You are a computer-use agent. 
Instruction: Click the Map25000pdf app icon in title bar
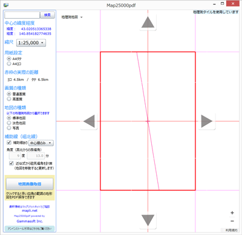6,5
